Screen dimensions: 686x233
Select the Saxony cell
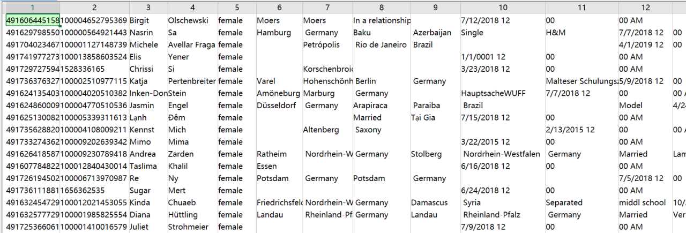382,130
